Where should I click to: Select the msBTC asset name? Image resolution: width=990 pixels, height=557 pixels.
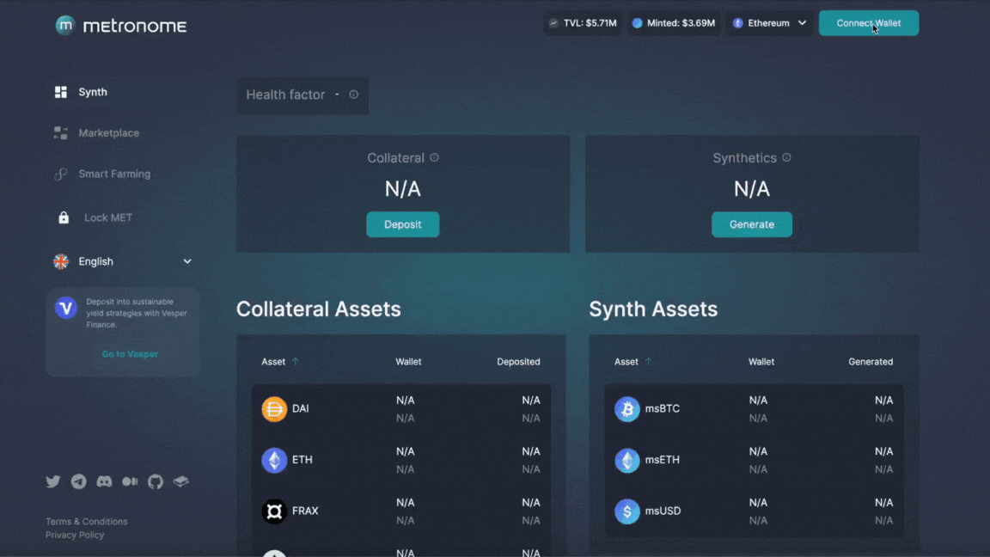click(663, 409)
